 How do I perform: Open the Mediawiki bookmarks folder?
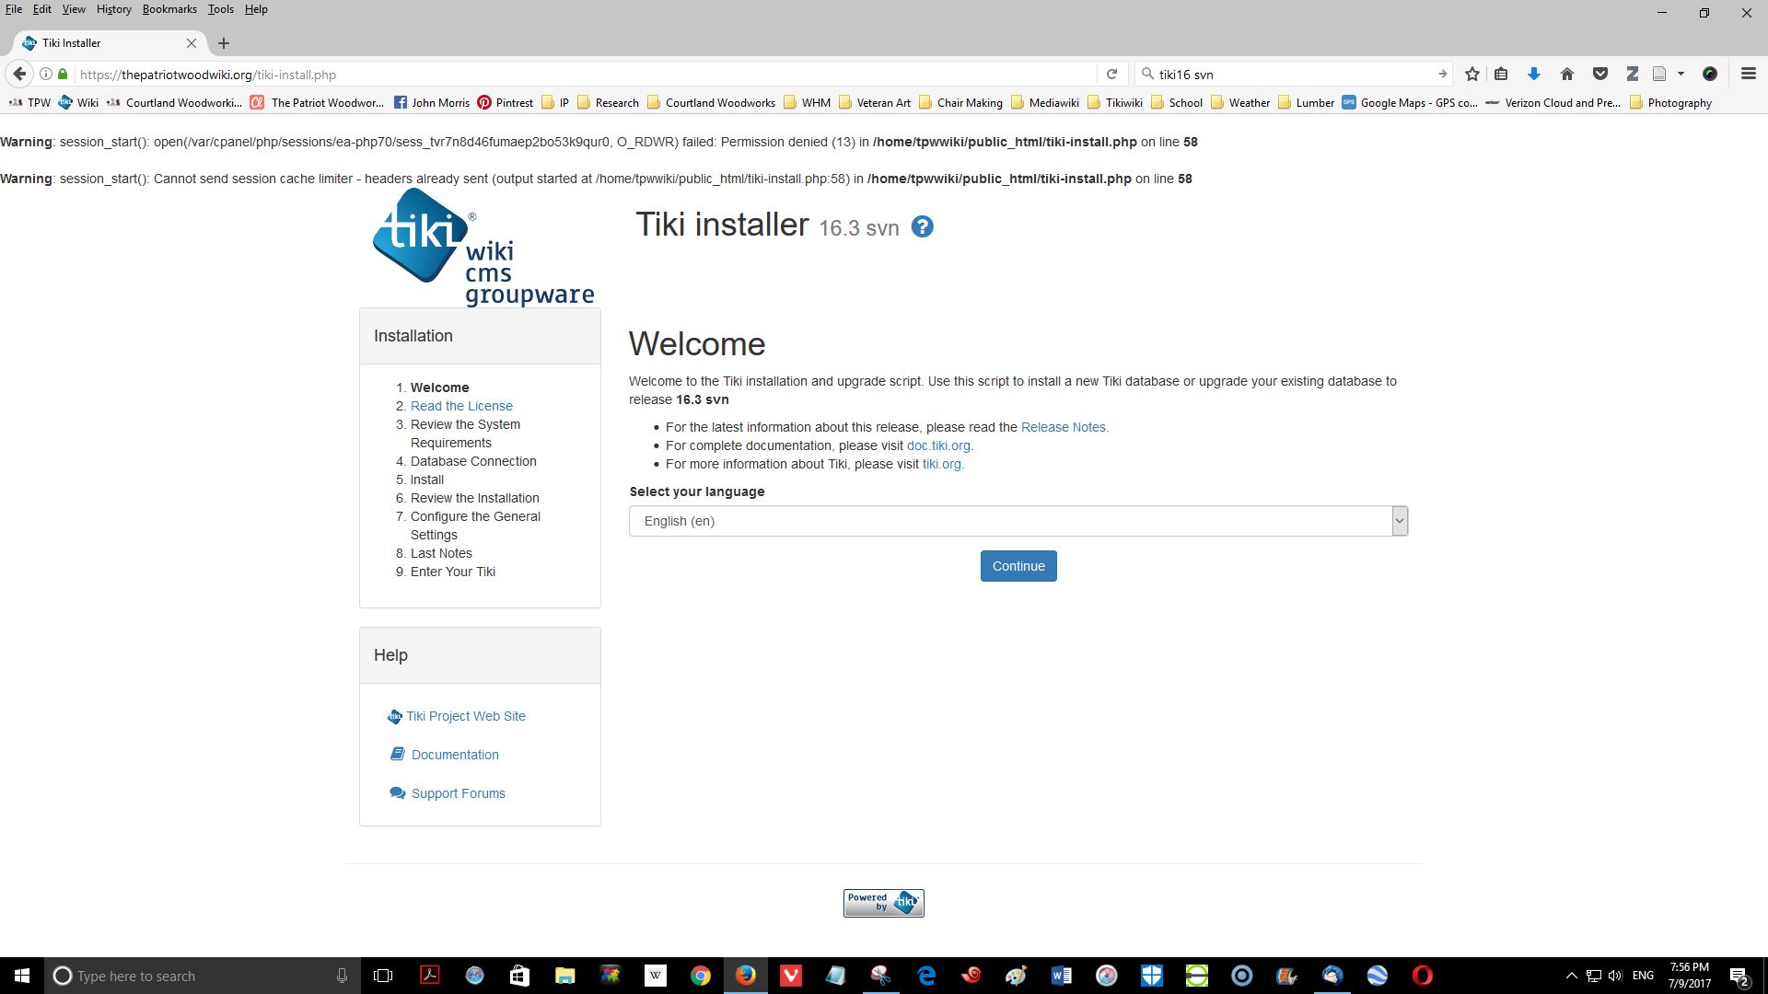click(x=1045, y=103)
